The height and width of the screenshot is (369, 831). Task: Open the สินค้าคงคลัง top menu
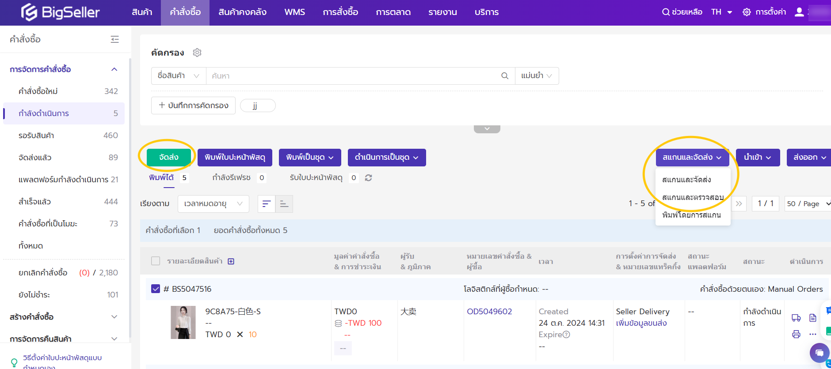[x=242, y=12]
